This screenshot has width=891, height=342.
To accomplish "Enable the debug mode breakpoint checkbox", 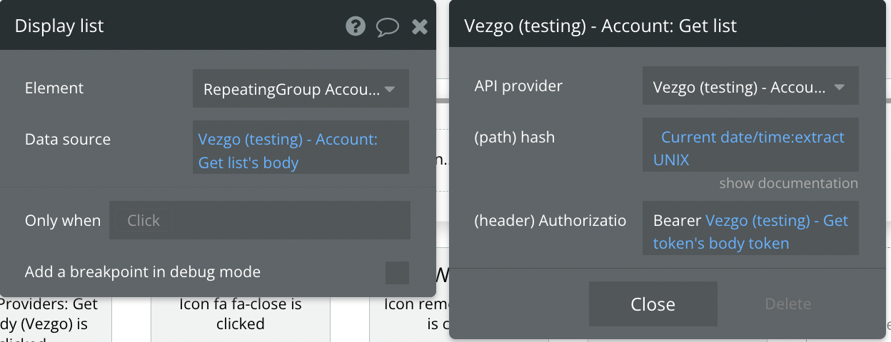I will point(397,272).
